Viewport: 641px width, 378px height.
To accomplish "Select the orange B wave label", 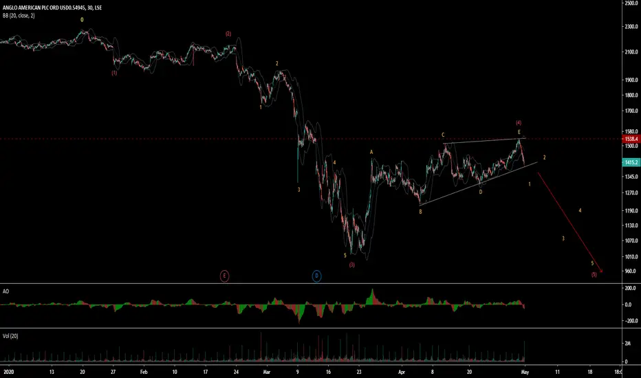I will (420, 212).
